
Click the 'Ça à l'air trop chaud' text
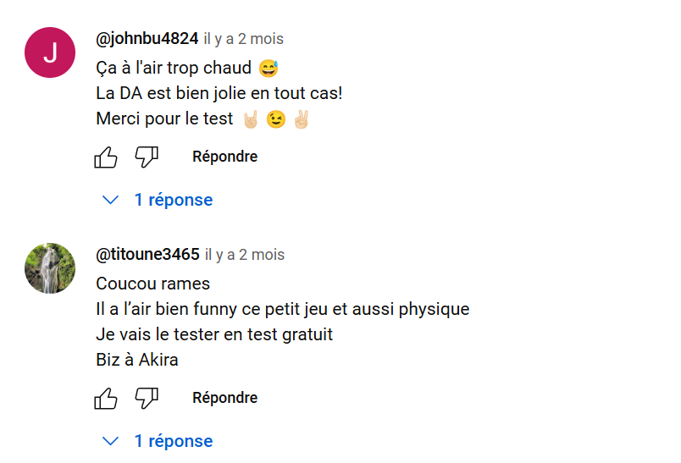(x=174, y=68)
